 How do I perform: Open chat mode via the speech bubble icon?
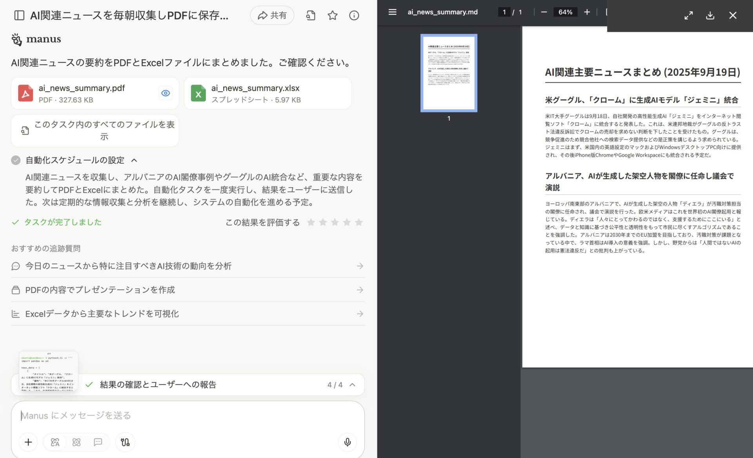98,442
